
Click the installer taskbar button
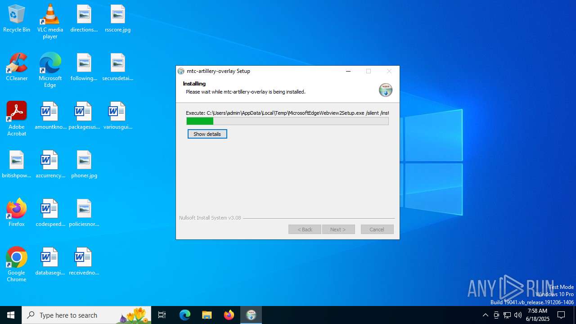[x=251, y=315]
